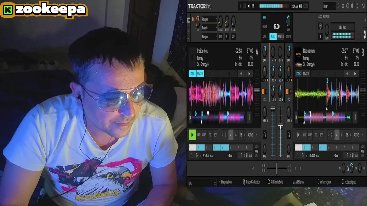Play deck B with its play button
367x206 pixels.
298,135
